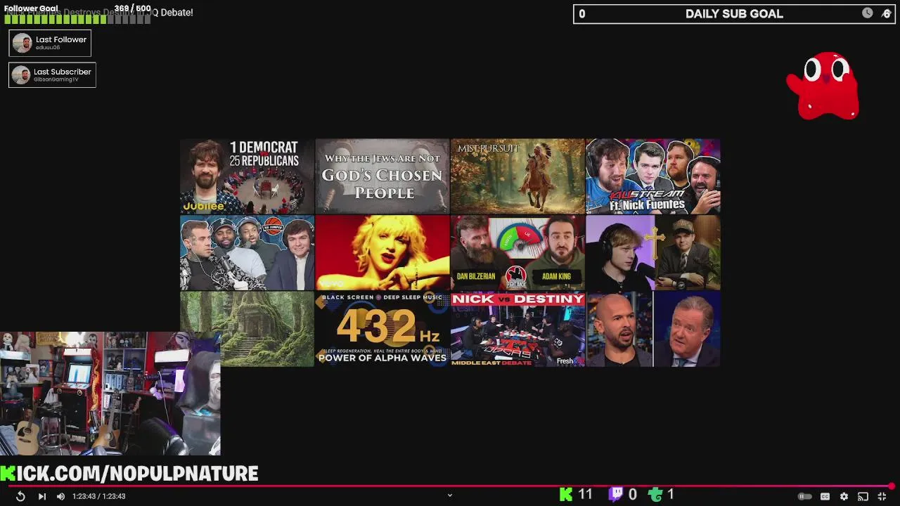Click the red ghost mascot

[823, 86]
